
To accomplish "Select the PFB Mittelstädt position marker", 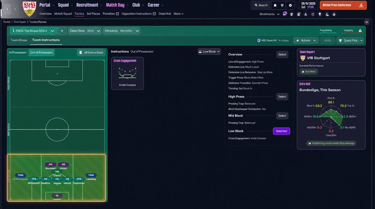I will [34, 179].
